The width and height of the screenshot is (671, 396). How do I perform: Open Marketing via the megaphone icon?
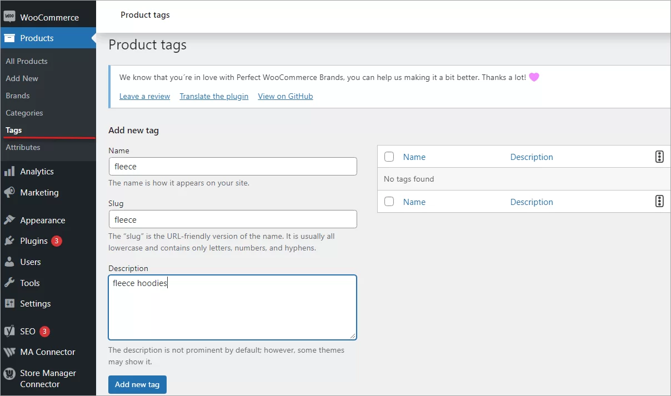(8, 192)
